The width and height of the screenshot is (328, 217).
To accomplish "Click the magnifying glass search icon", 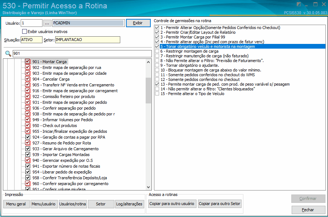I will click(8, 53).
